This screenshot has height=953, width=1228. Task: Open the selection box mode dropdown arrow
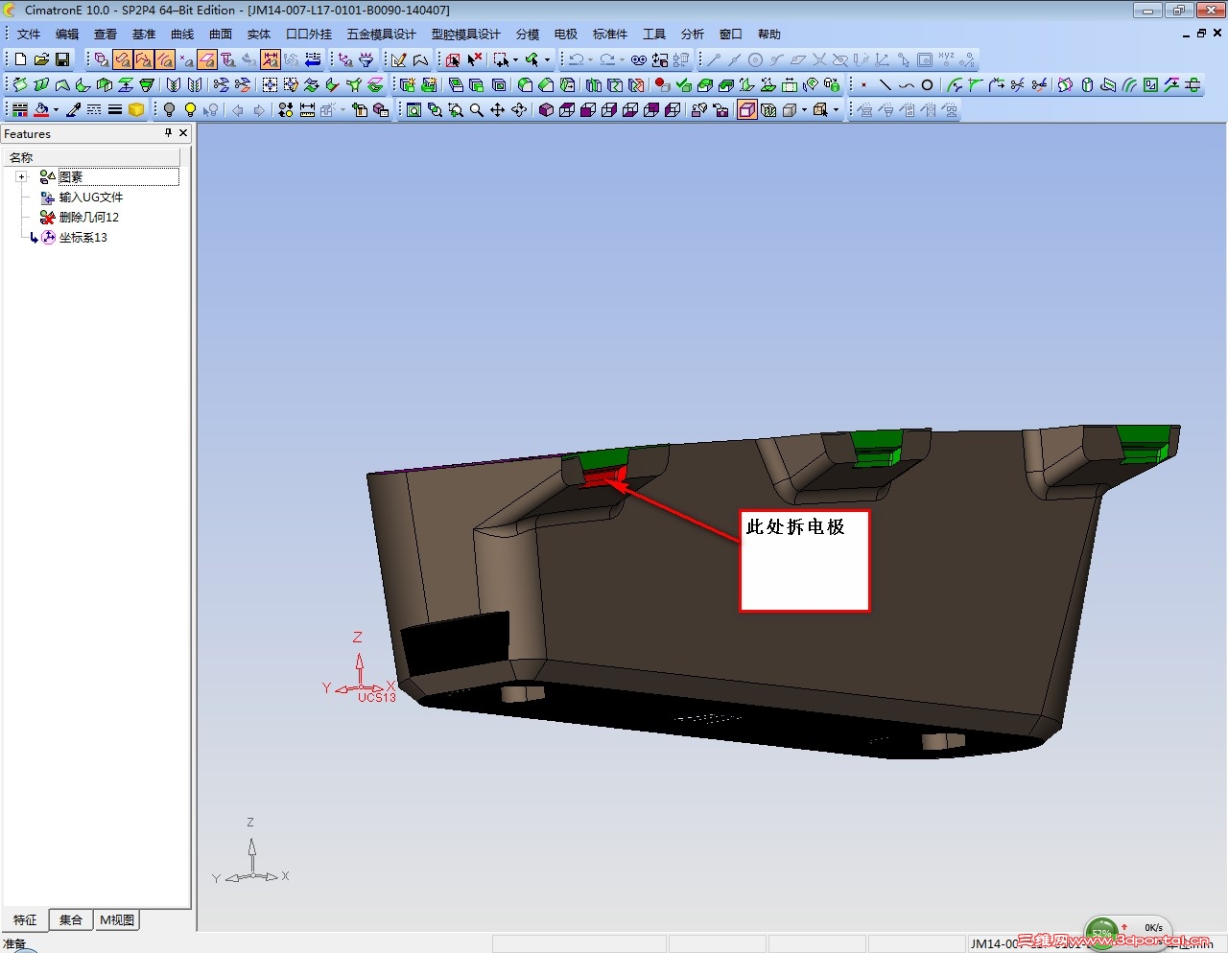(x=515, y=59)
